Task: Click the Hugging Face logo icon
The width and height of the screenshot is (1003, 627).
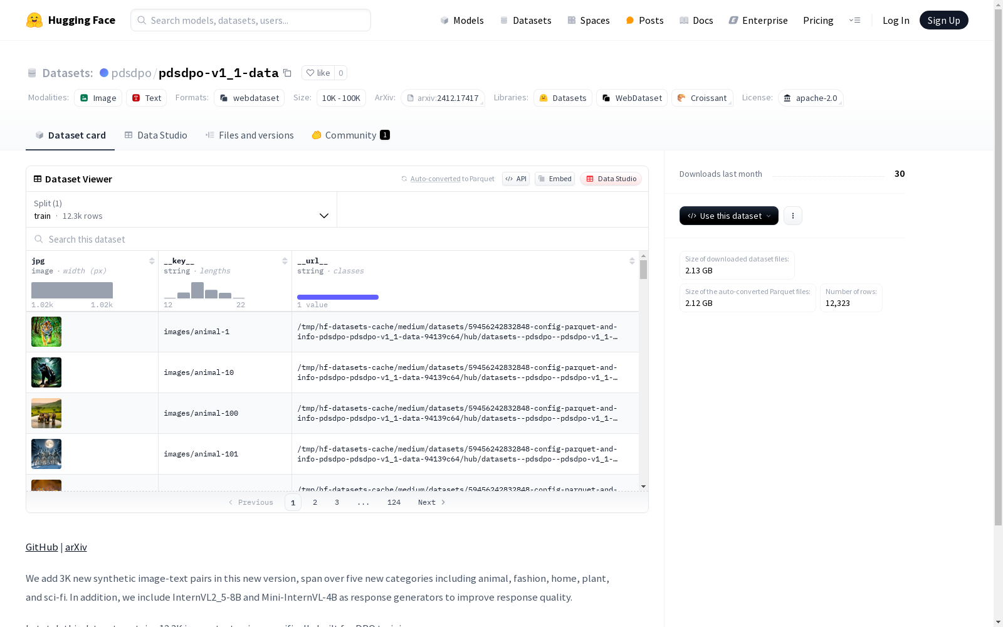Action: coord(34,20)
